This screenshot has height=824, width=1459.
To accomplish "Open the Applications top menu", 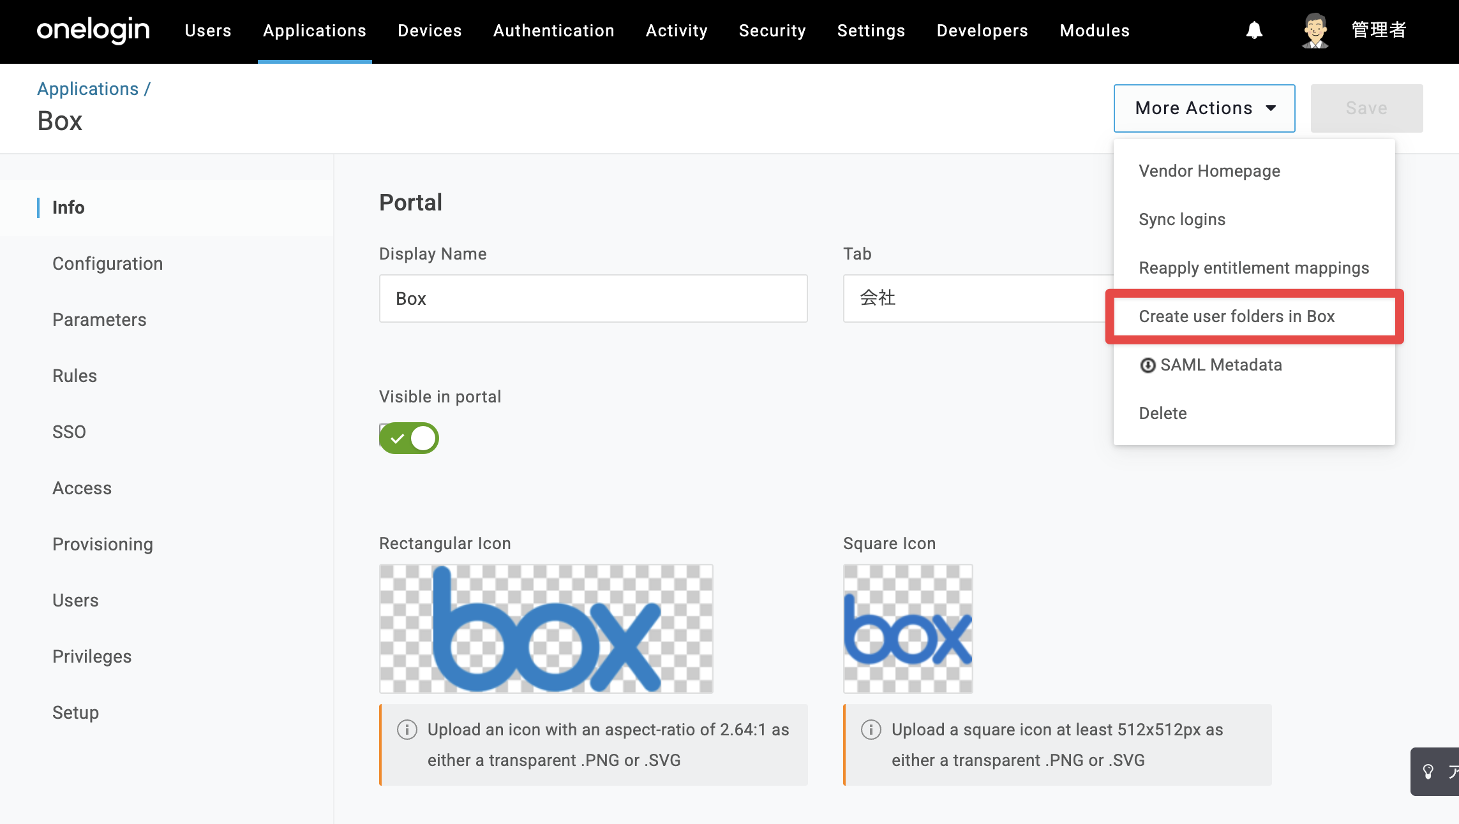I will pyautogui.click(x=315, y=31).
